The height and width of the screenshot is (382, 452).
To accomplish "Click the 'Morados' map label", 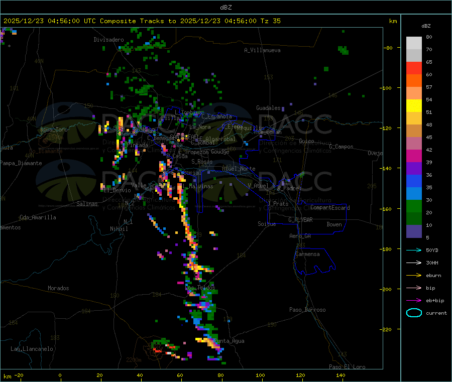I will (x=58, y=288).
